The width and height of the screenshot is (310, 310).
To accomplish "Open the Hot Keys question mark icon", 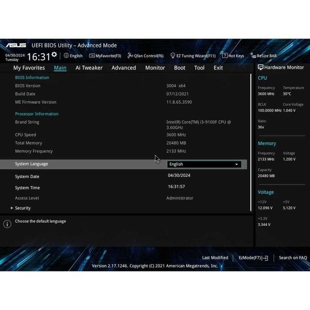I will tap(225, 55).
